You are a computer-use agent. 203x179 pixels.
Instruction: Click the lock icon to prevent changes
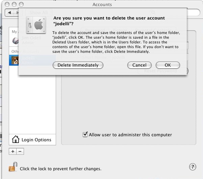(x=13, y=167)
